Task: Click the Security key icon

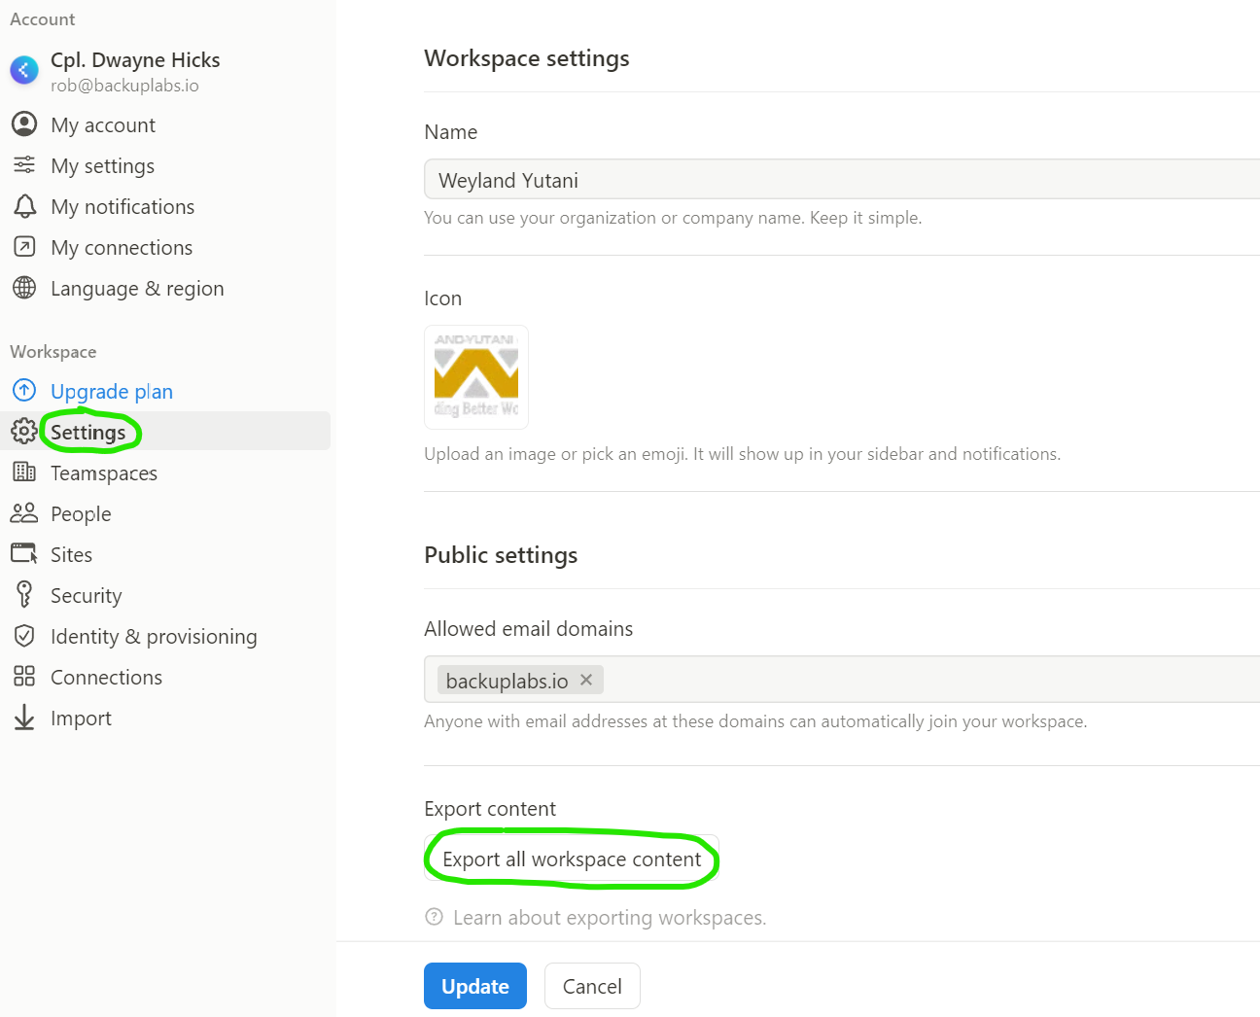Action: [24, 594]
